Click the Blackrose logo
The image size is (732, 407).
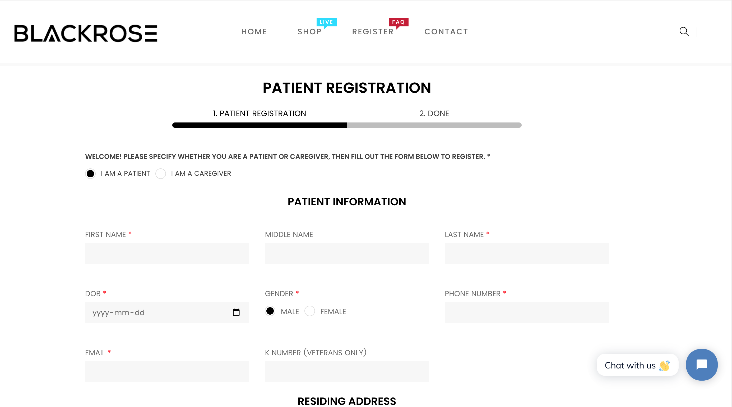coord(86,33)
